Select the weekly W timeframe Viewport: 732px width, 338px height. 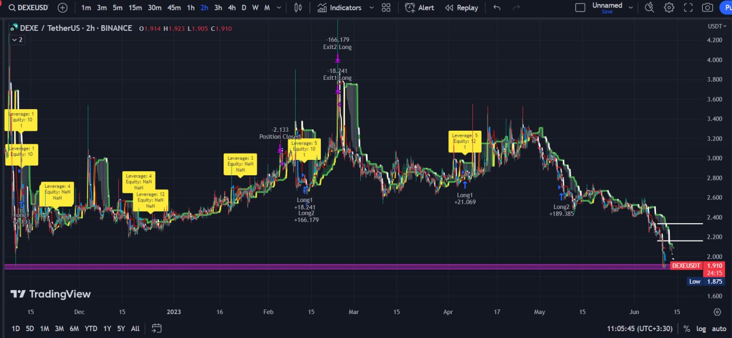point(255,7)
